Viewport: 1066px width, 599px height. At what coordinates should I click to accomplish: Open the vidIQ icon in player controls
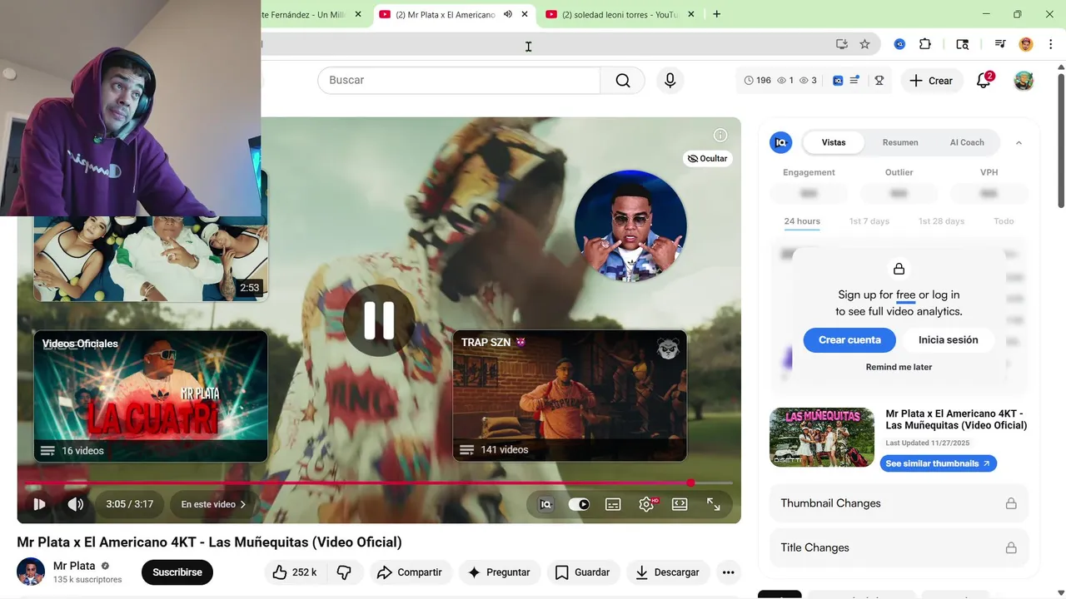pos(545,504)
